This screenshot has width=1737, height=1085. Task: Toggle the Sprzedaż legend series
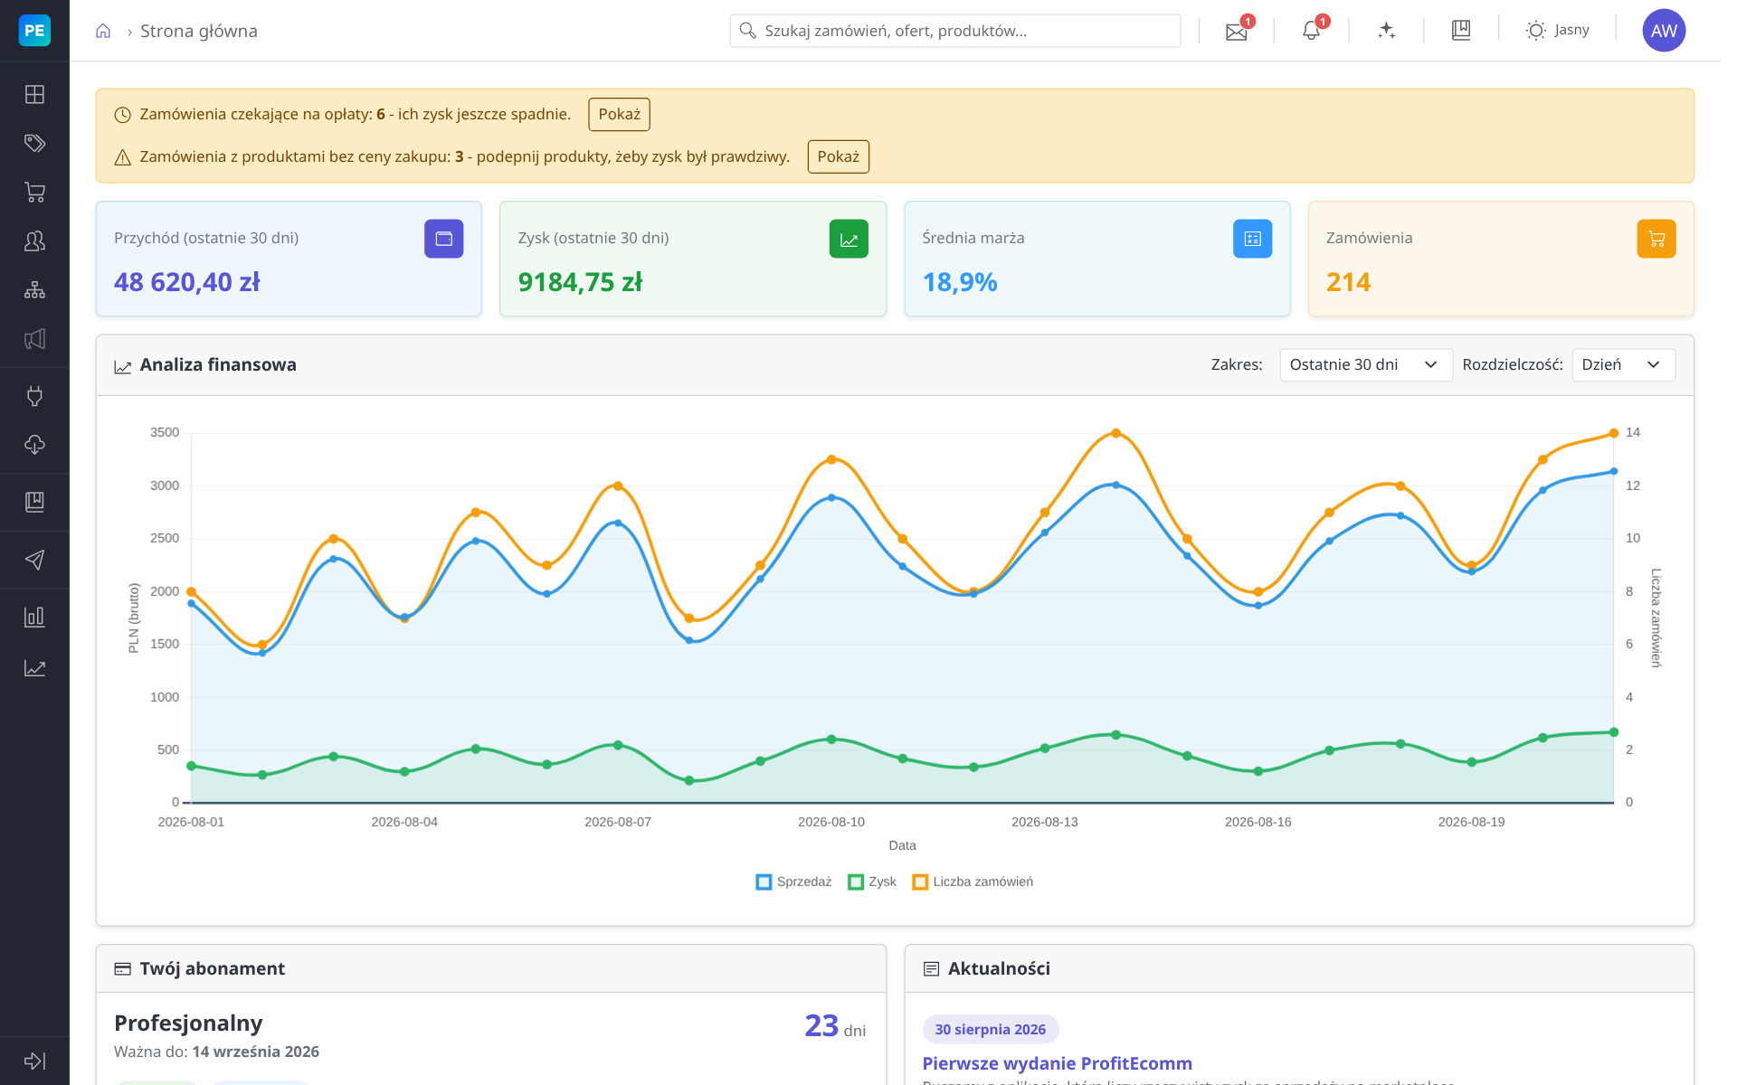click(793, 882)
